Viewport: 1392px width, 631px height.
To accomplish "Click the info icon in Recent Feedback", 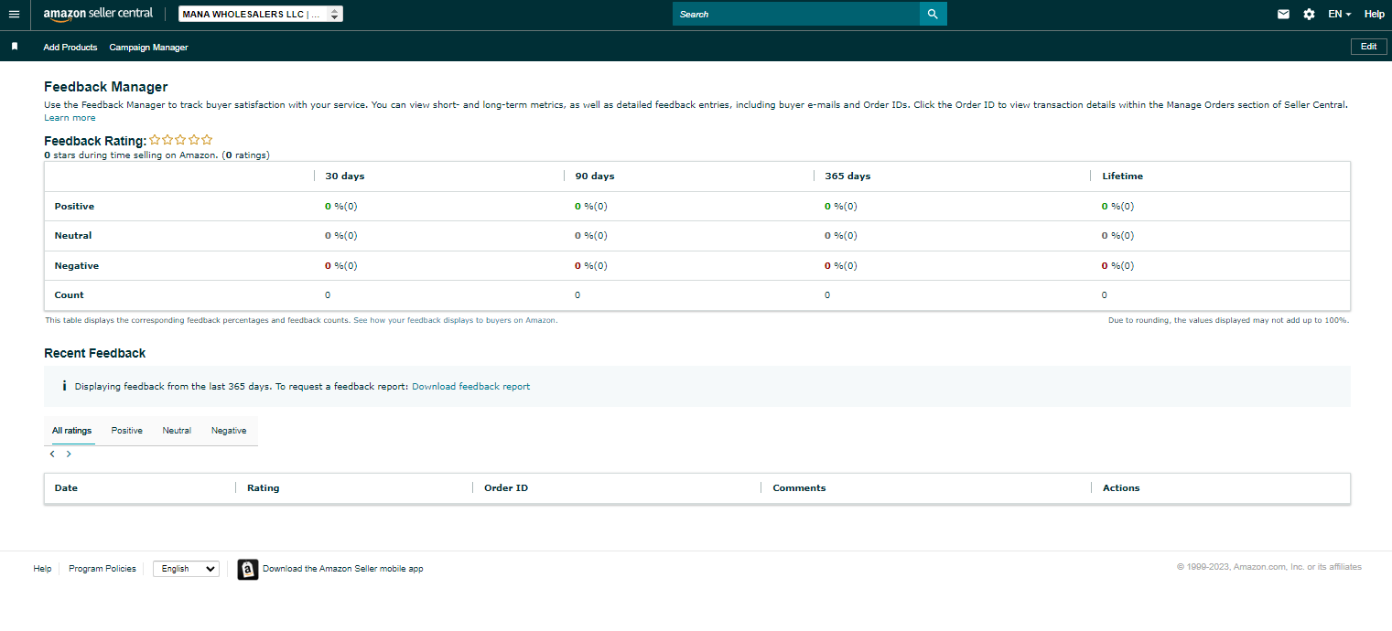I will pyautogui.click(x=64, y=386).
